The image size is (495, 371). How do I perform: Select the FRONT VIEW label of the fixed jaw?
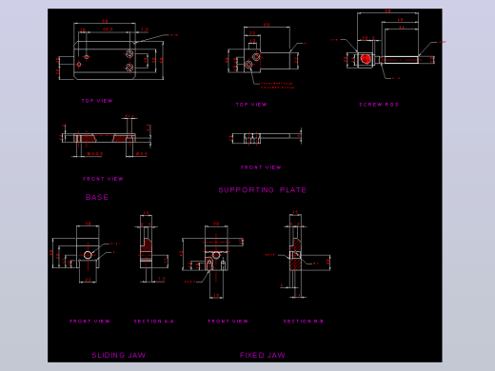(228, 322)
